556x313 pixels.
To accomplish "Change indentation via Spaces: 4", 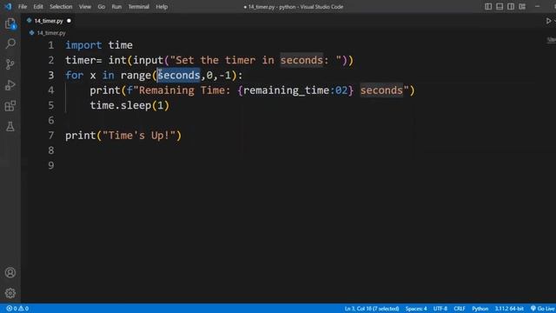I will [x=416, y=309].
